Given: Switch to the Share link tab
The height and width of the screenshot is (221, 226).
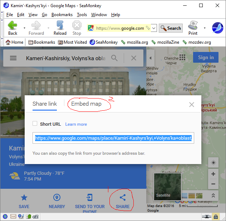Looking at the screenshot, I should [45, 104].
